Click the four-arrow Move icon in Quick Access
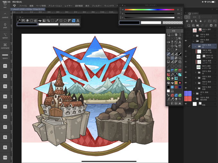 (x=172, y=46)
